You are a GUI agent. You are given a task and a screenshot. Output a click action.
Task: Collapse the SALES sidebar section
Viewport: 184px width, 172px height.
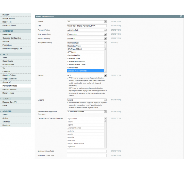pos(15,54)
